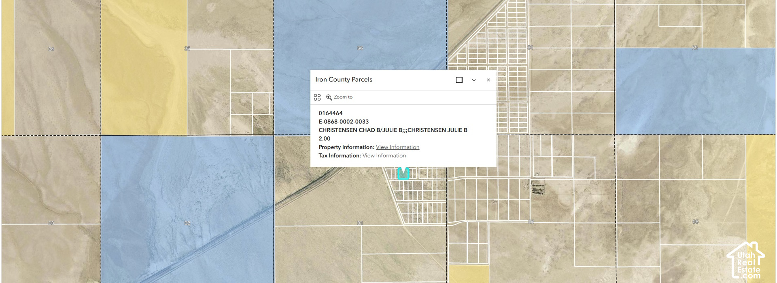The width and height of the screenshot is (777, 283).
Task: Click the Zoom to button
Action: coord(340,97)
